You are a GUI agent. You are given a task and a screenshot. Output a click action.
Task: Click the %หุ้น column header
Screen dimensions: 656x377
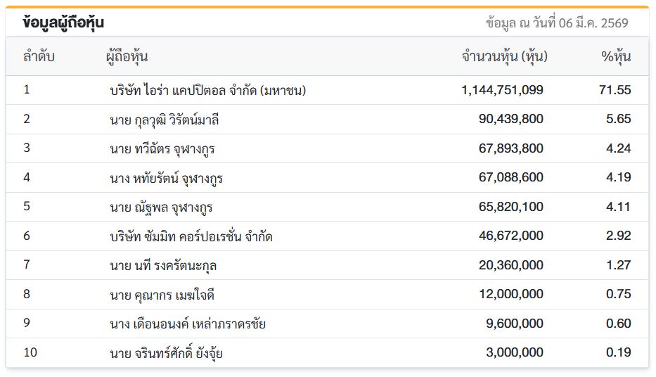coord(616,57)
